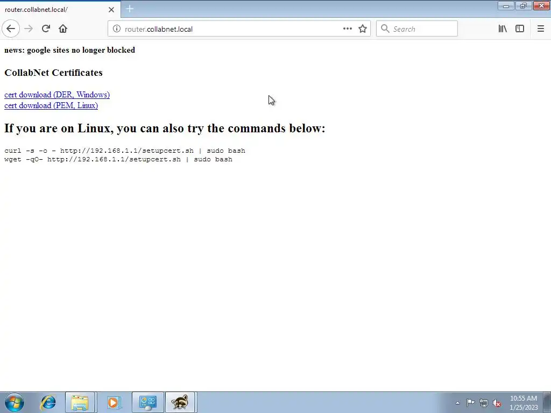Click the muted volume tray icon
The height and width of the screenshot is (413, 551).
click(497, 403)
